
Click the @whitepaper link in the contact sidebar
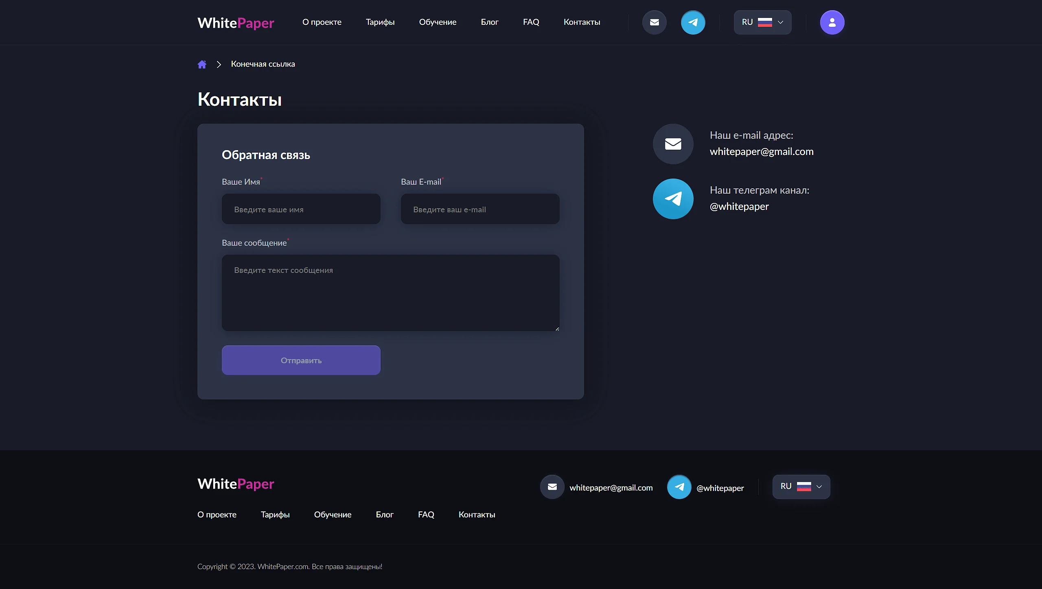739,207
